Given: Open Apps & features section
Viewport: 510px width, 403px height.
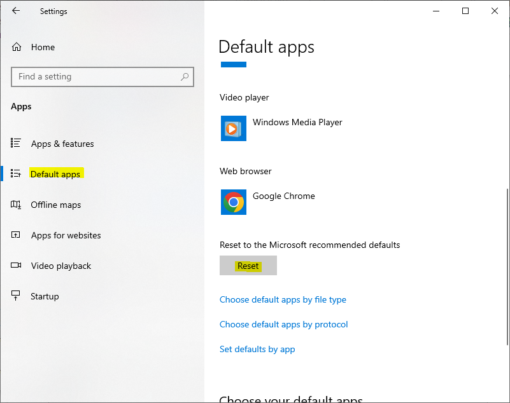Looking at the screenshot, I should pyautogui.click(x=62, y=144).
